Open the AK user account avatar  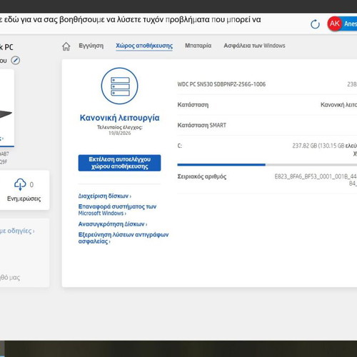pos(334,24)
